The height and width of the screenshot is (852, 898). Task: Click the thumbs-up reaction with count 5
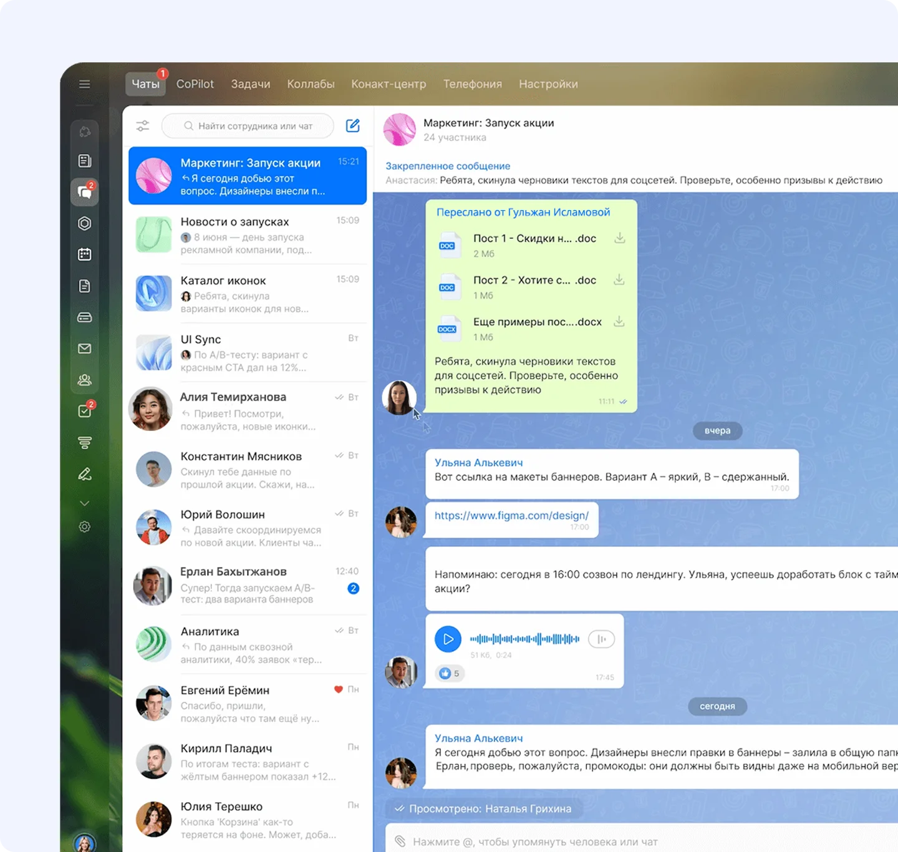(x=450, y=674)
